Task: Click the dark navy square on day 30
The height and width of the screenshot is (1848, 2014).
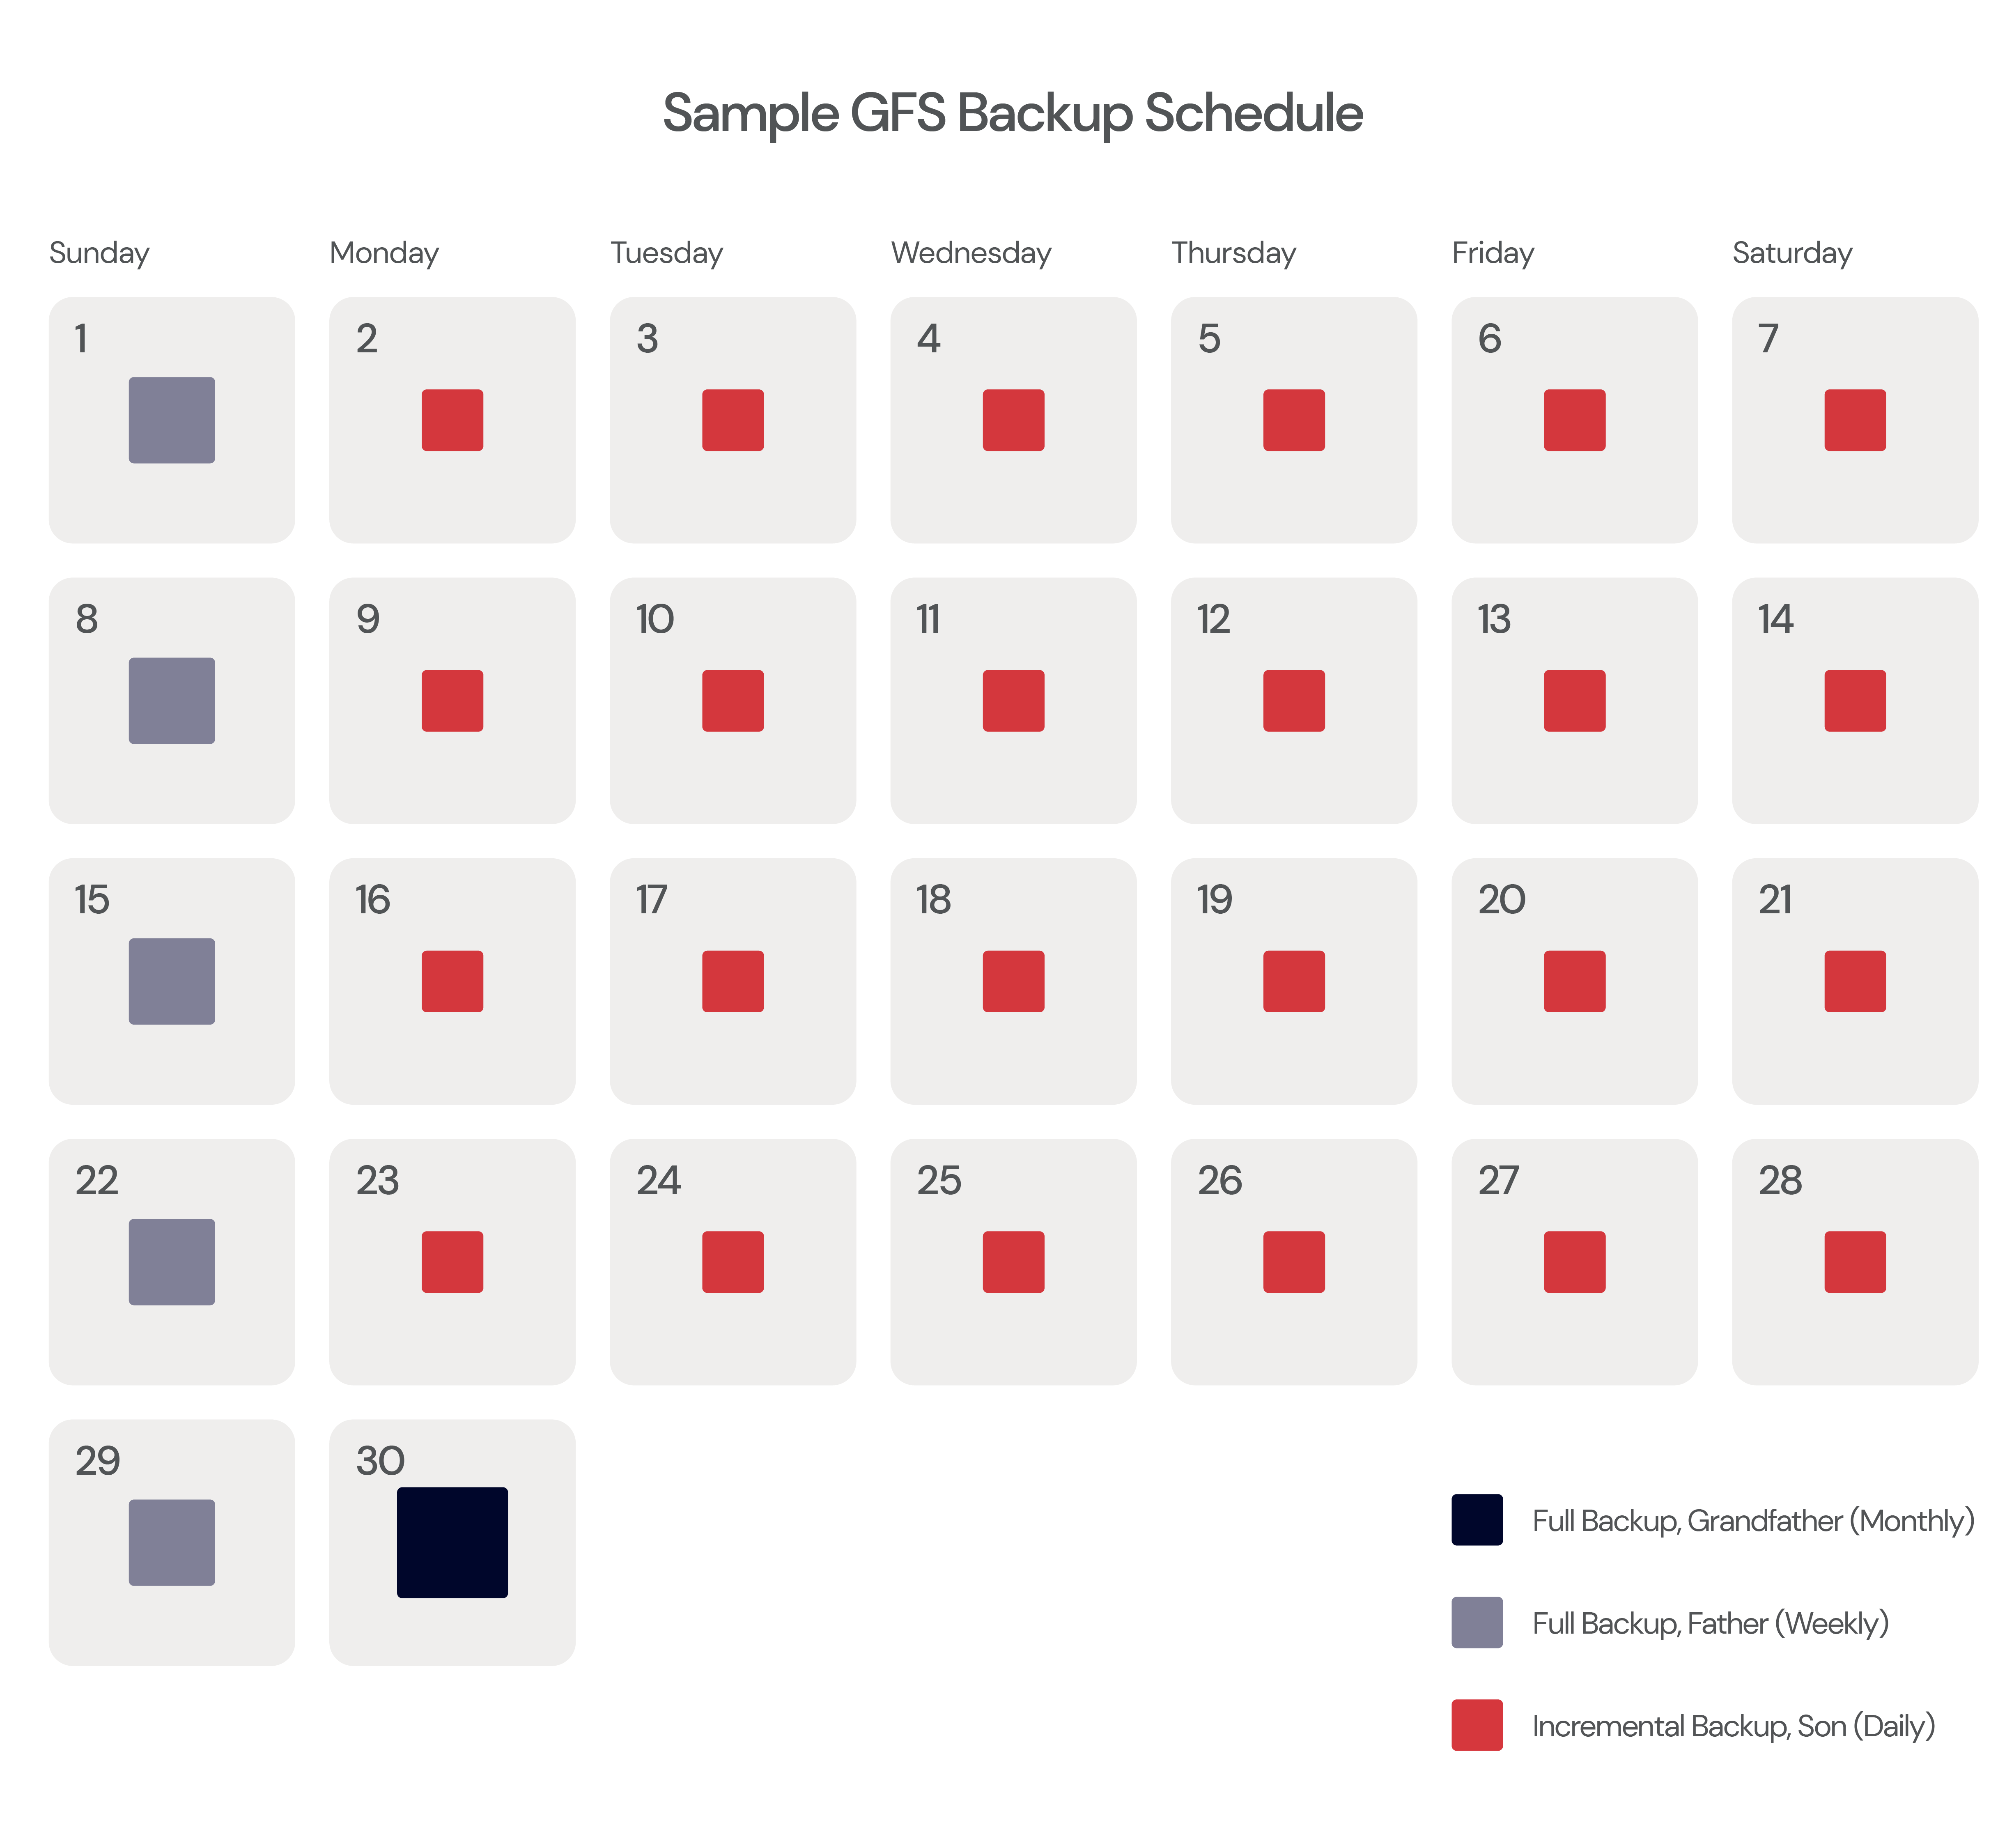Action: point(452,1543)
